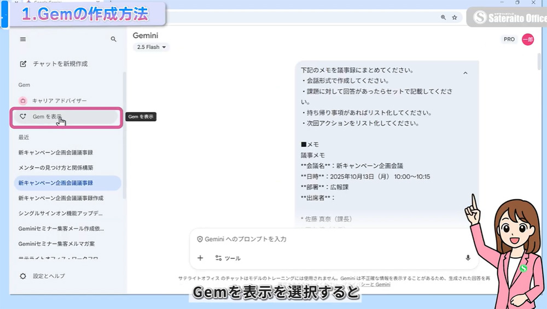547x309 pixels.
Task: Open the hamburger main menu
Action: [x=23, y=39]
